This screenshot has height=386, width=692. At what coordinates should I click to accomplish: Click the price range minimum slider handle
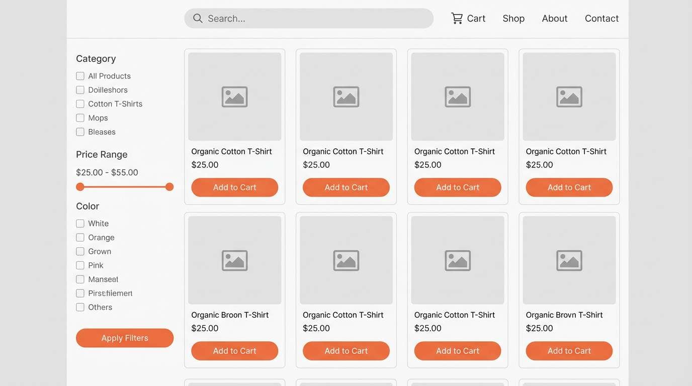pos(80,187)
